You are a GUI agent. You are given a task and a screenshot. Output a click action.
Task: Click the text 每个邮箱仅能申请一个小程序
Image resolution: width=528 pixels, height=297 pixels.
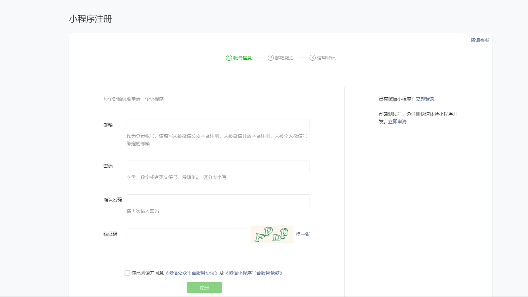pos(133,99)
